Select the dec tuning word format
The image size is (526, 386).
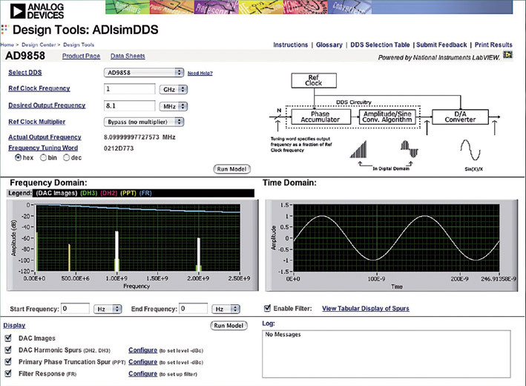67,157
